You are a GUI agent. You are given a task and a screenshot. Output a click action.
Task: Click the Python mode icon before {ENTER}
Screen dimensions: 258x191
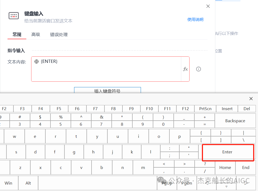coord(36,62)
